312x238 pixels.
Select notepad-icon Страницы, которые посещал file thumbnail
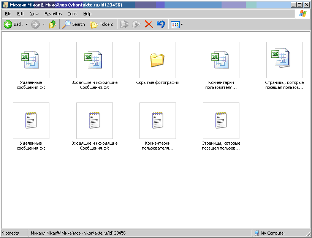point(221,121)
